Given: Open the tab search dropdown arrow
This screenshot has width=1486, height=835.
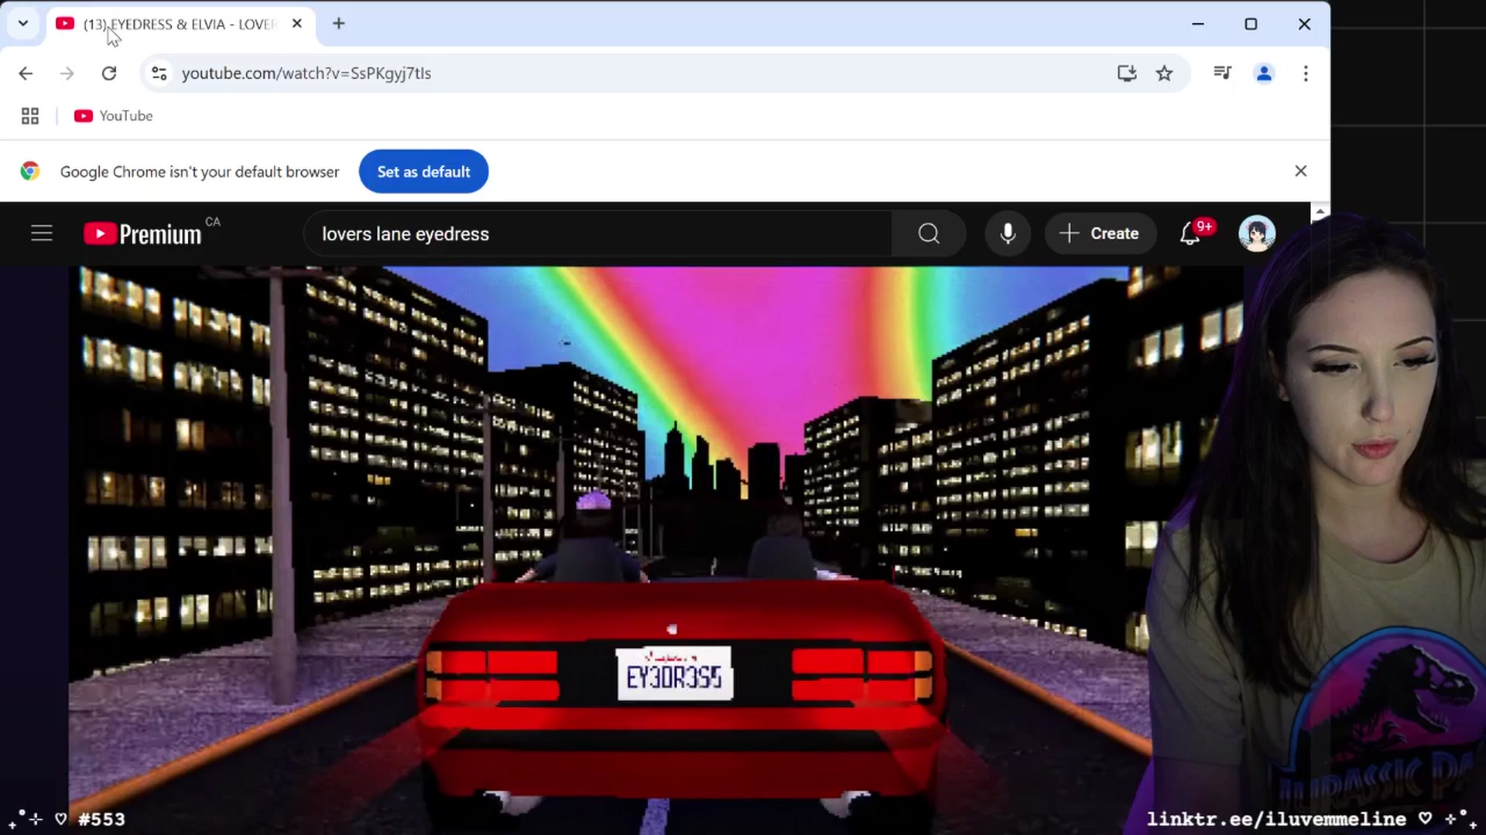Looking at the screenshot, I should coord(23,23).
